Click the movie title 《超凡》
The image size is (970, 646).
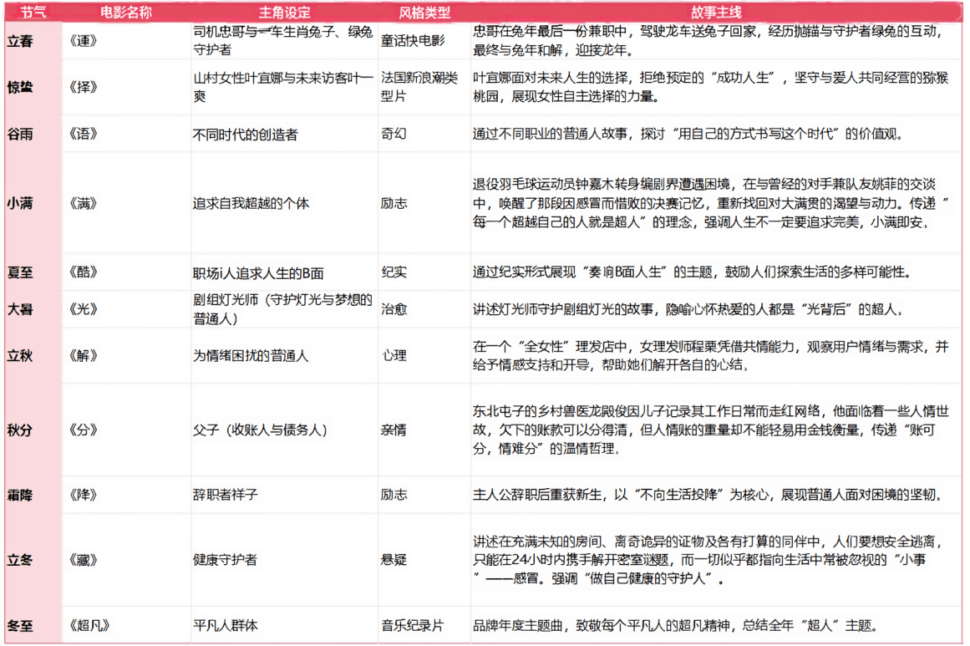point(89,625)
